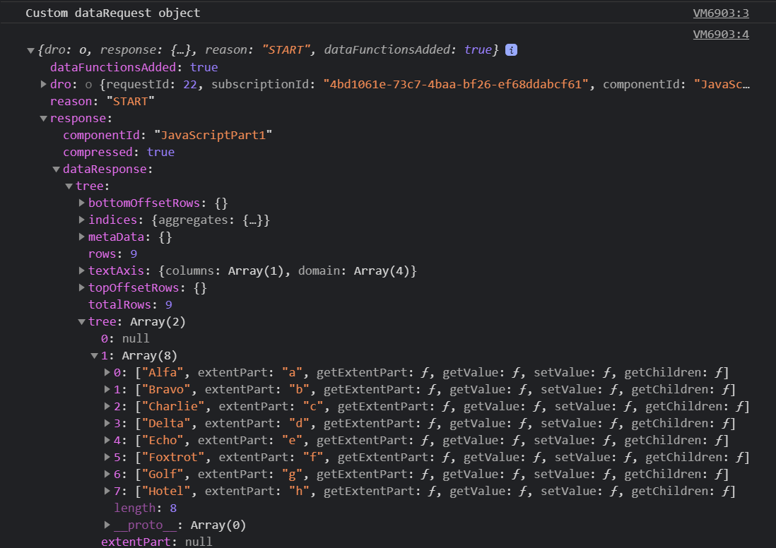The width and height of the screenshot is (776, 548).
Task: Click requestId: 22 in dro preview
Action: pos(151,85)
